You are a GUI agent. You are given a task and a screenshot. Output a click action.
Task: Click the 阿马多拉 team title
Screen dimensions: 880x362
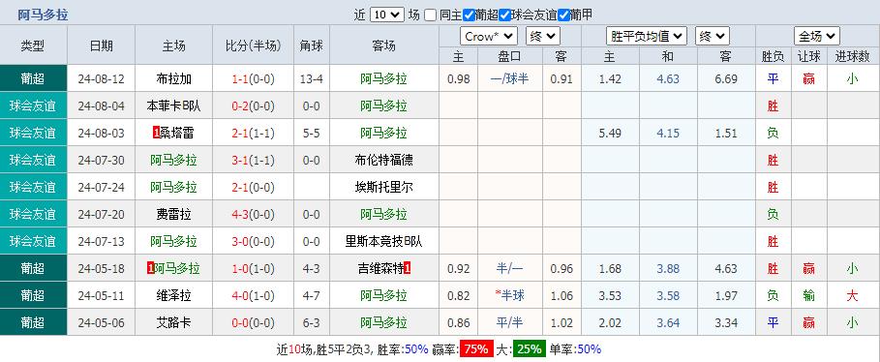pos(43,15)
